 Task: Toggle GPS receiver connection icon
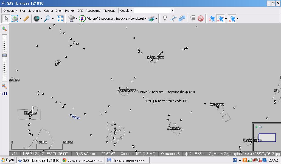coord(212,19)
